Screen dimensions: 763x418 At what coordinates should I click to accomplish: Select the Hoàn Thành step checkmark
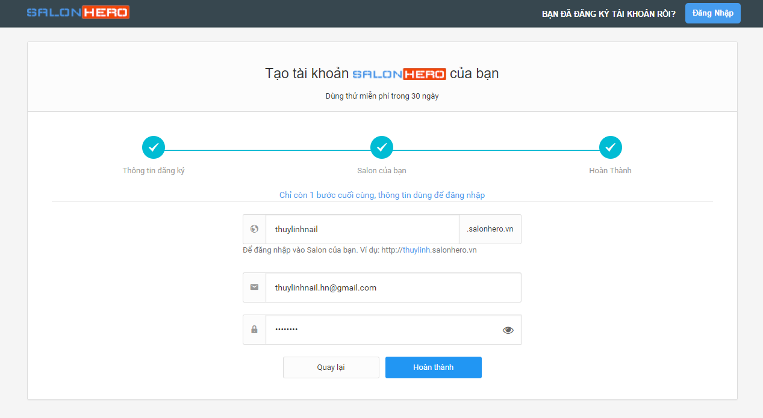pos(610,147)
